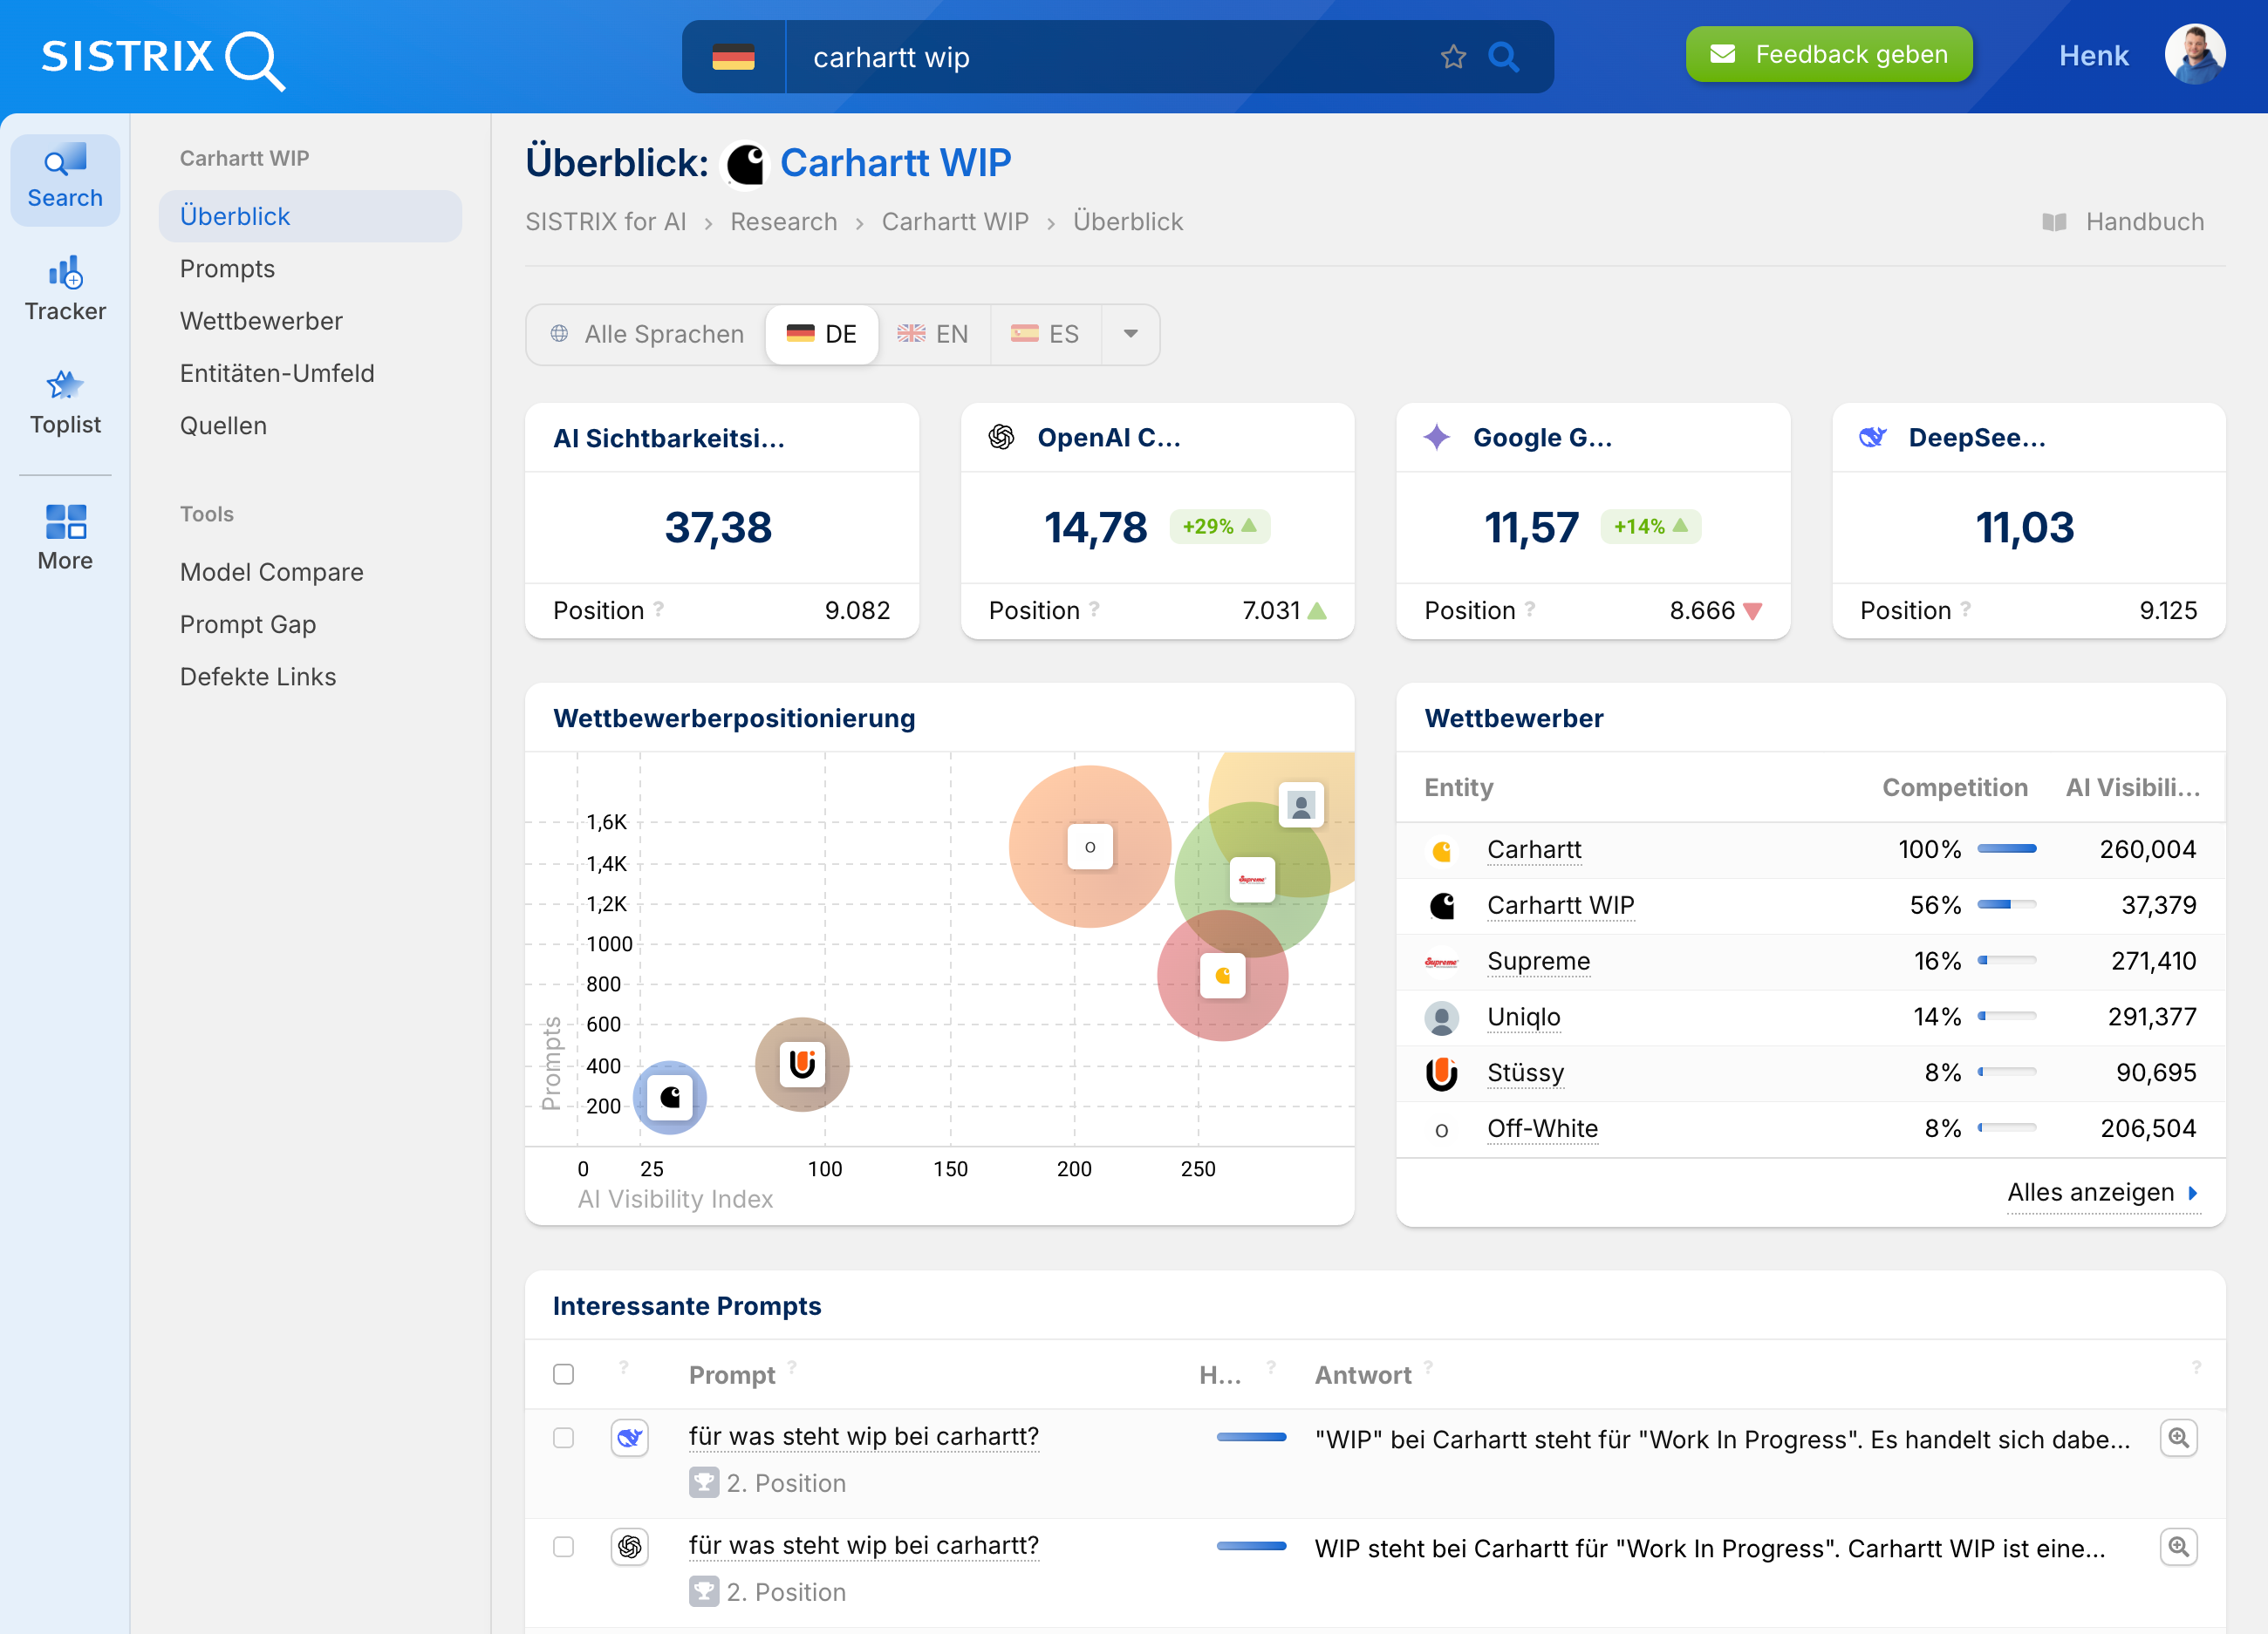2268x1634 pixels.
Task: Open the Toplist sidebar section
Action: click(x=65, y=402)
